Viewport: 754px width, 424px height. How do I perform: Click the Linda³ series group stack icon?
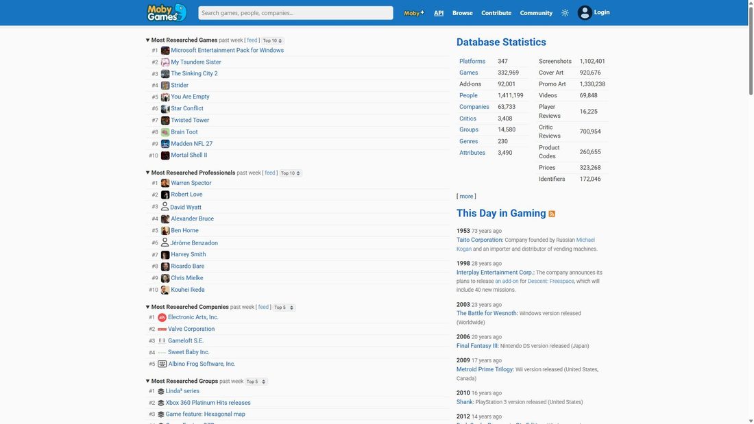click(x=160, y=391)
